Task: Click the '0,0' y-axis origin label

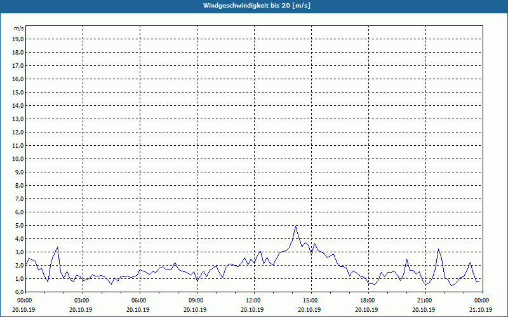Action: coord(20,292)
